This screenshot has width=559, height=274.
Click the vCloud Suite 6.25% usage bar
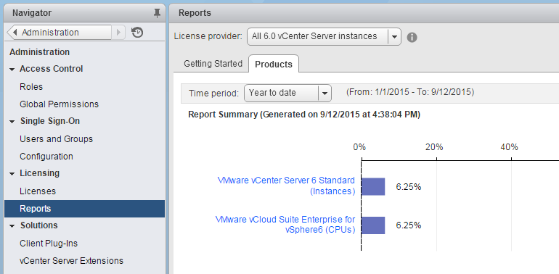tap(373, 225)
